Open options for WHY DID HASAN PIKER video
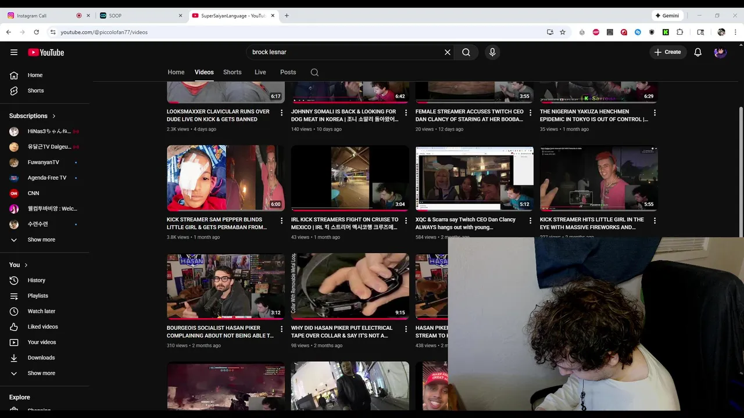The height and width of the screenshot is (418, 744). [x=406, y=329]
